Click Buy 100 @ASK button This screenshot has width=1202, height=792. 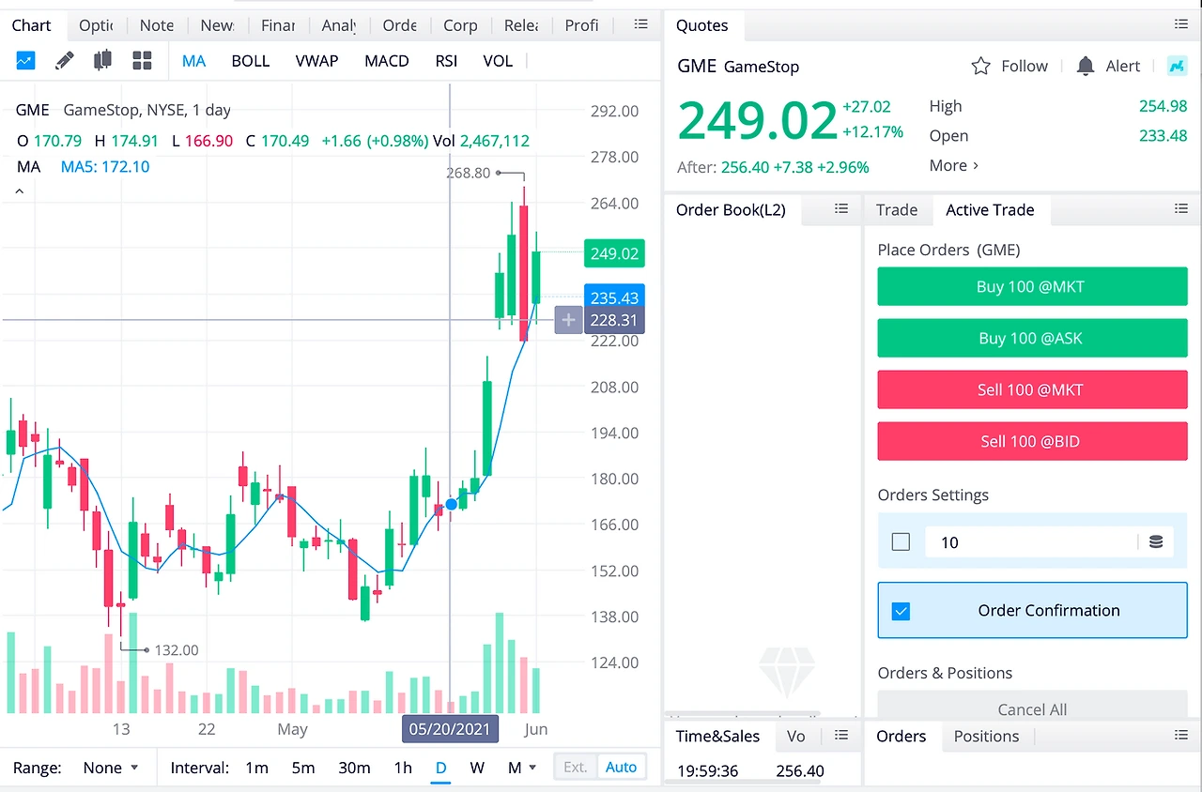click(1032, 338)
